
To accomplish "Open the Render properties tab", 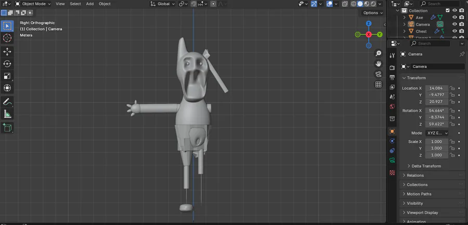I will click(x=392, y=68).
